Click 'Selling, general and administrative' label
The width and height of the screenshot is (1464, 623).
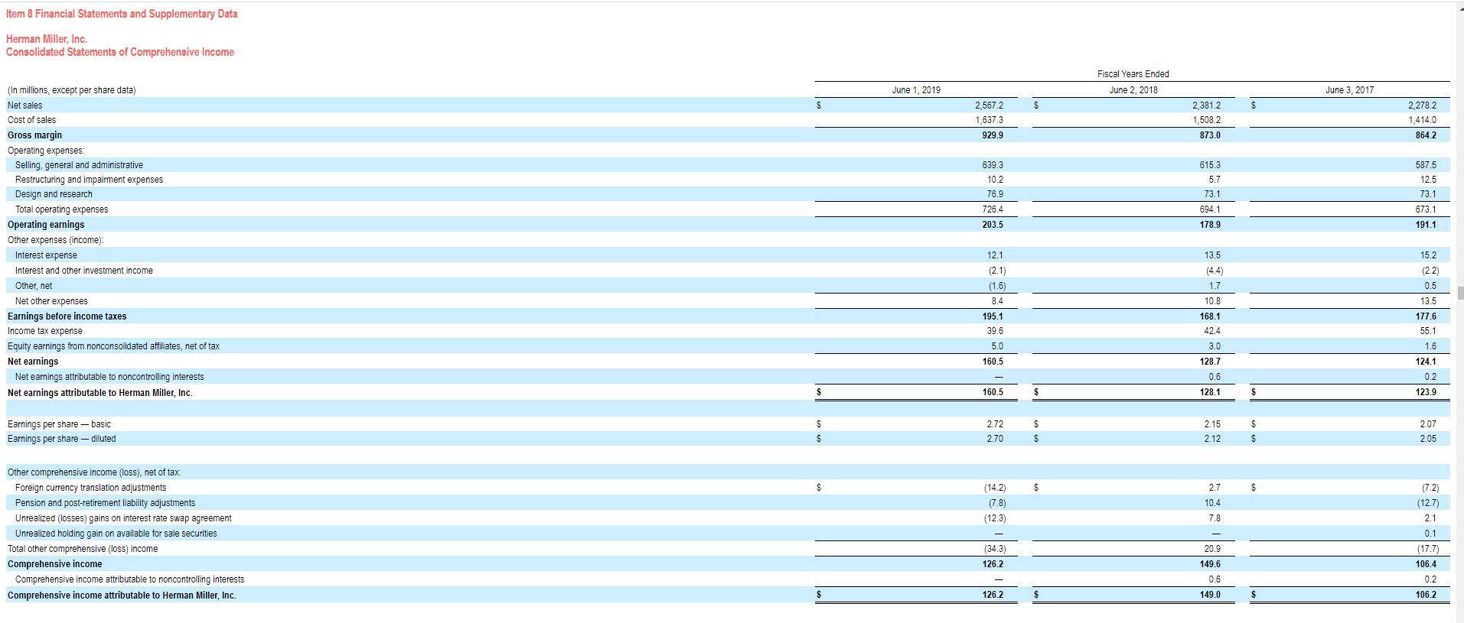coord(79,165)
